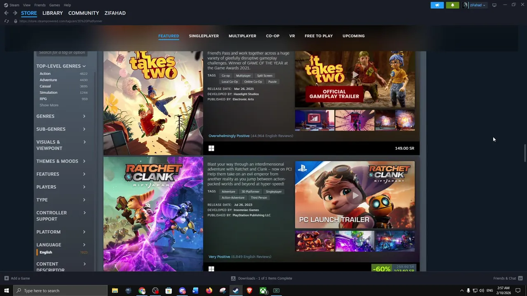The image size is (527, 296).
Task: Open the Help menu
Action: tap(67, 5)
